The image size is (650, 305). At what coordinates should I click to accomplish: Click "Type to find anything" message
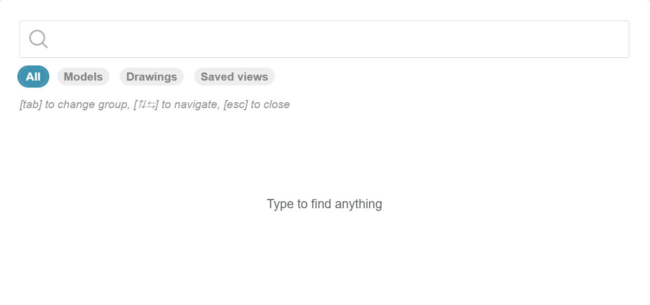click(x=324, y=204)
